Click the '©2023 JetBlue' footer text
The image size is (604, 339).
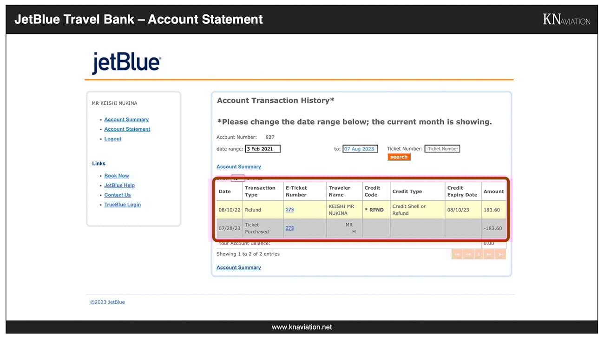(107, 302)
